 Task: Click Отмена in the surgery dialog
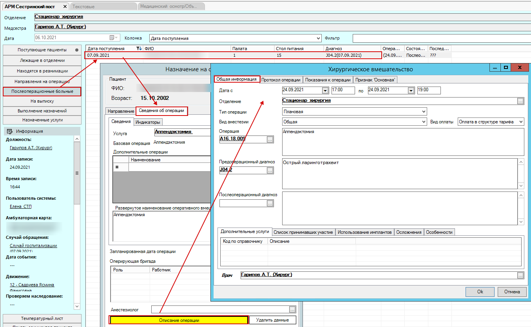click(512, 292)
